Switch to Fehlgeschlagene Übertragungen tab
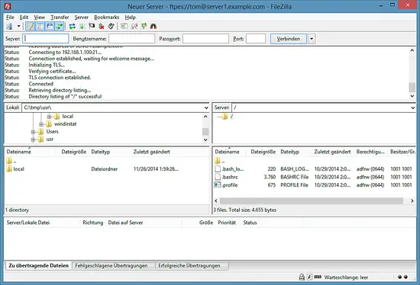Screen dimensions: 420x285 (x=111, y=266)
